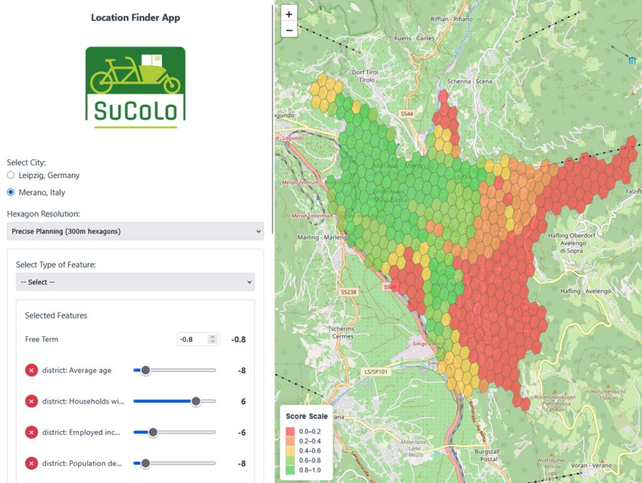Viewport: 642px width, 483px height.
Task: Click the Population density slider handle
Action: [147, 464]
